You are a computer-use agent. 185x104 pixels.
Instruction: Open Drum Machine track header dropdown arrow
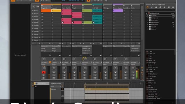[70, 6]
